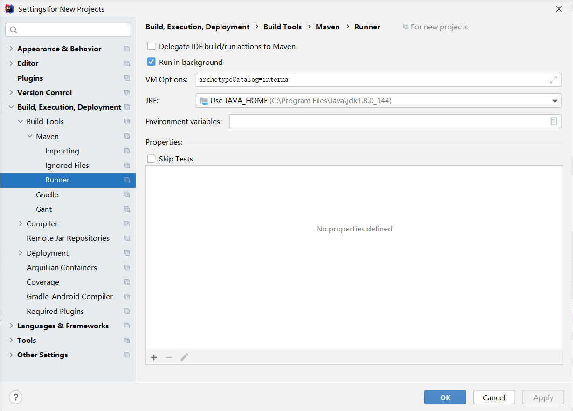
Task: Expand Languages & Frameworks section
Action: click(11, 326)
